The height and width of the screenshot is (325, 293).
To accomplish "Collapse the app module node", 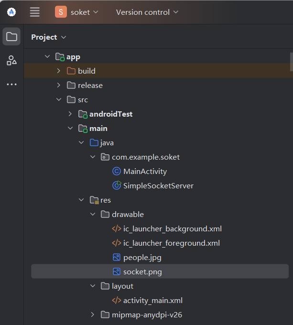I will tap(47, 56).
